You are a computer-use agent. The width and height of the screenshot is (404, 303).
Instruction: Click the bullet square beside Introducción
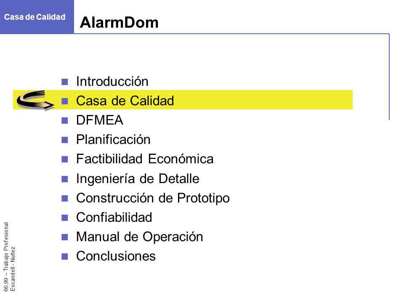(x=65, y=82)
